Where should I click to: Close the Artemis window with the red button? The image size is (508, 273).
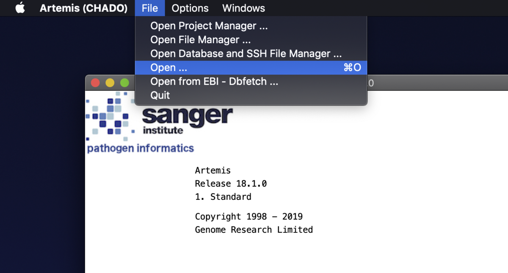point(95,83)
